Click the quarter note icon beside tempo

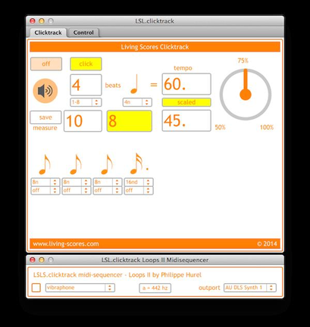click(x=135, y=84)
